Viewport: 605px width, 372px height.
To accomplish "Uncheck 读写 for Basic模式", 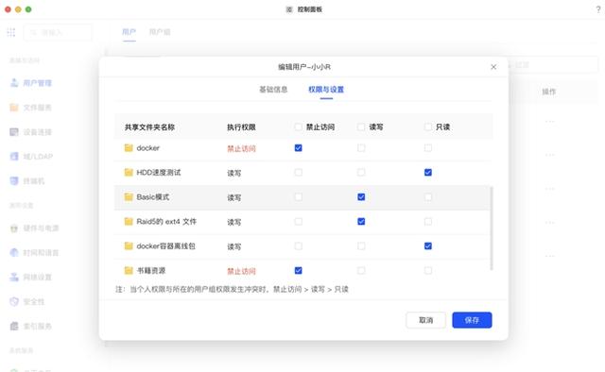I will click(x=361, y=197).
